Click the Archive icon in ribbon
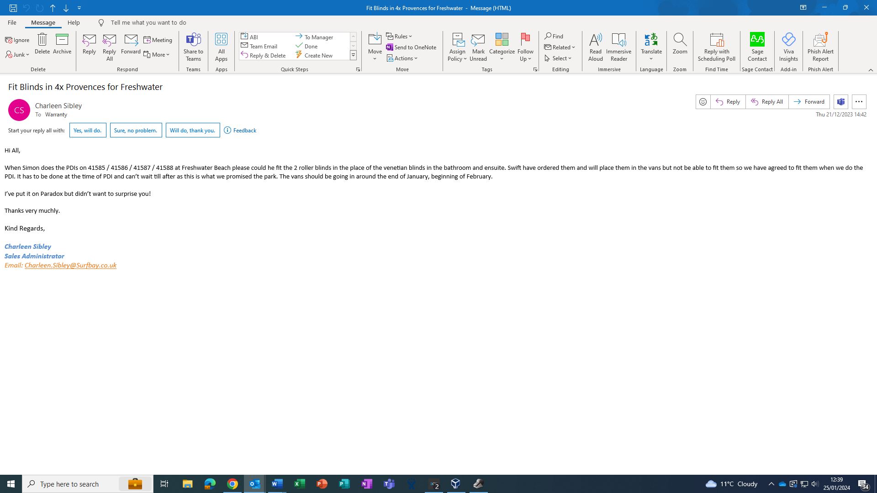The width and height of the screenshot is (877, 493). tap(62, 44)
